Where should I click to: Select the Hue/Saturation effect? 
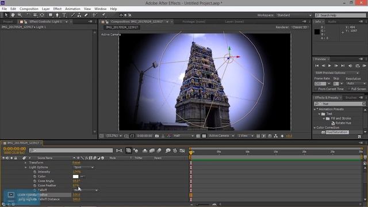[x=337, y=132]
